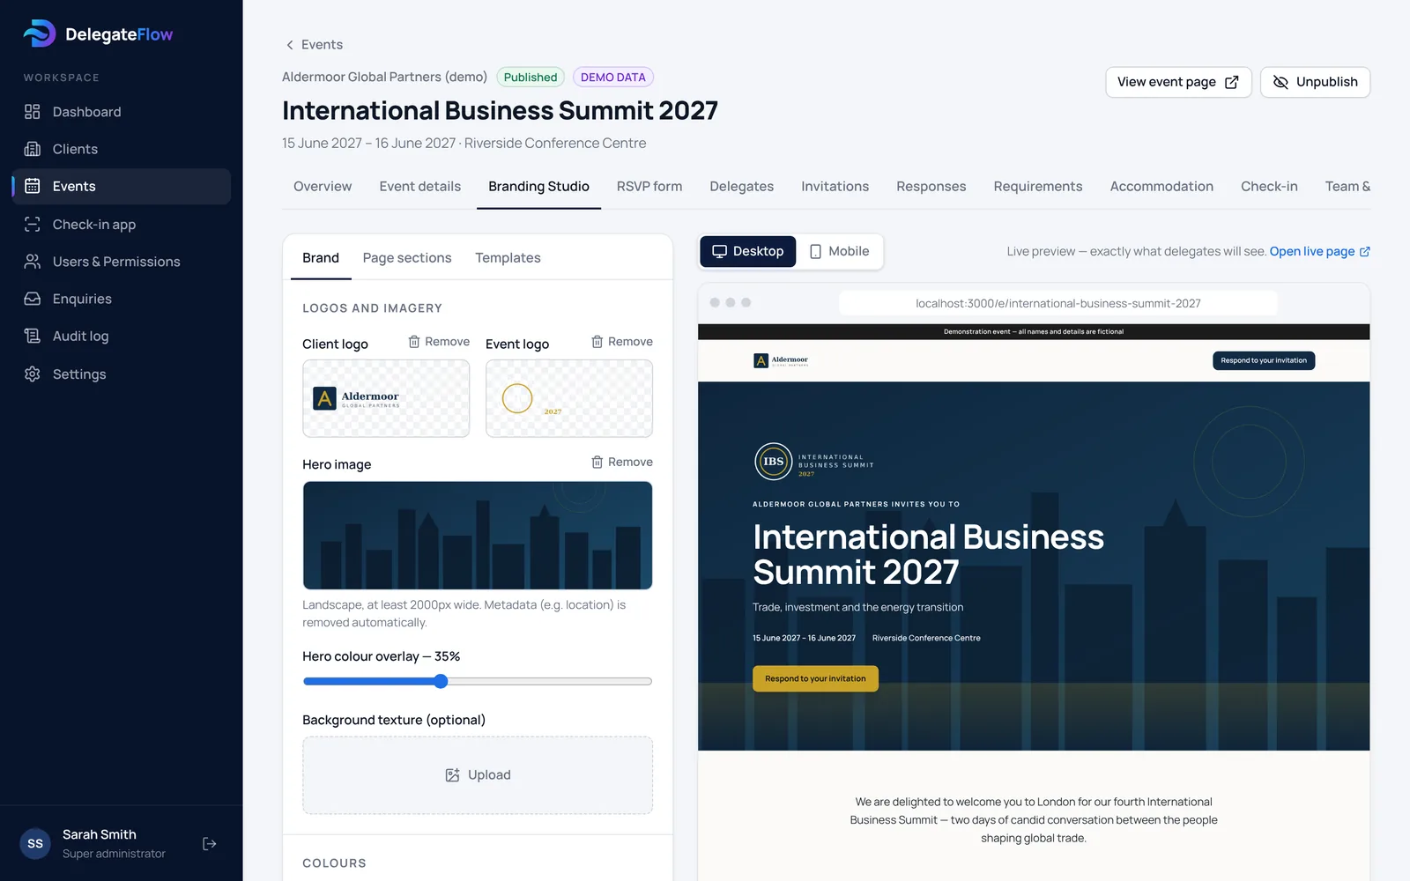1410x881 pixels.
Task: Switch preview to Mobile
Action: coord(840,251)
